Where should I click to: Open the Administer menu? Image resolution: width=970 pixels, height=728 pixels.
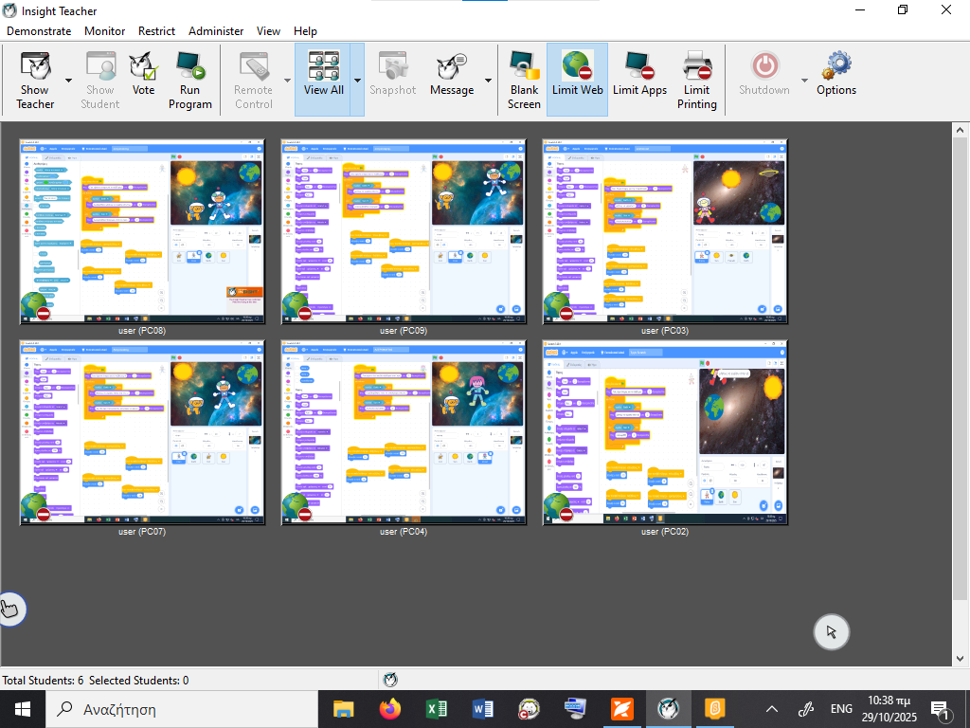click(x=216, y=30)
